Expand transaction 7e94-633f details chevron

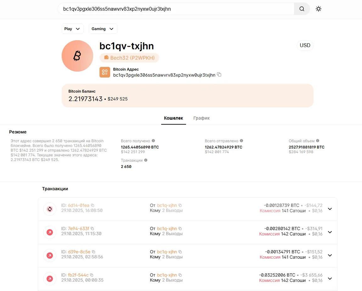click(x=330, y=232)
